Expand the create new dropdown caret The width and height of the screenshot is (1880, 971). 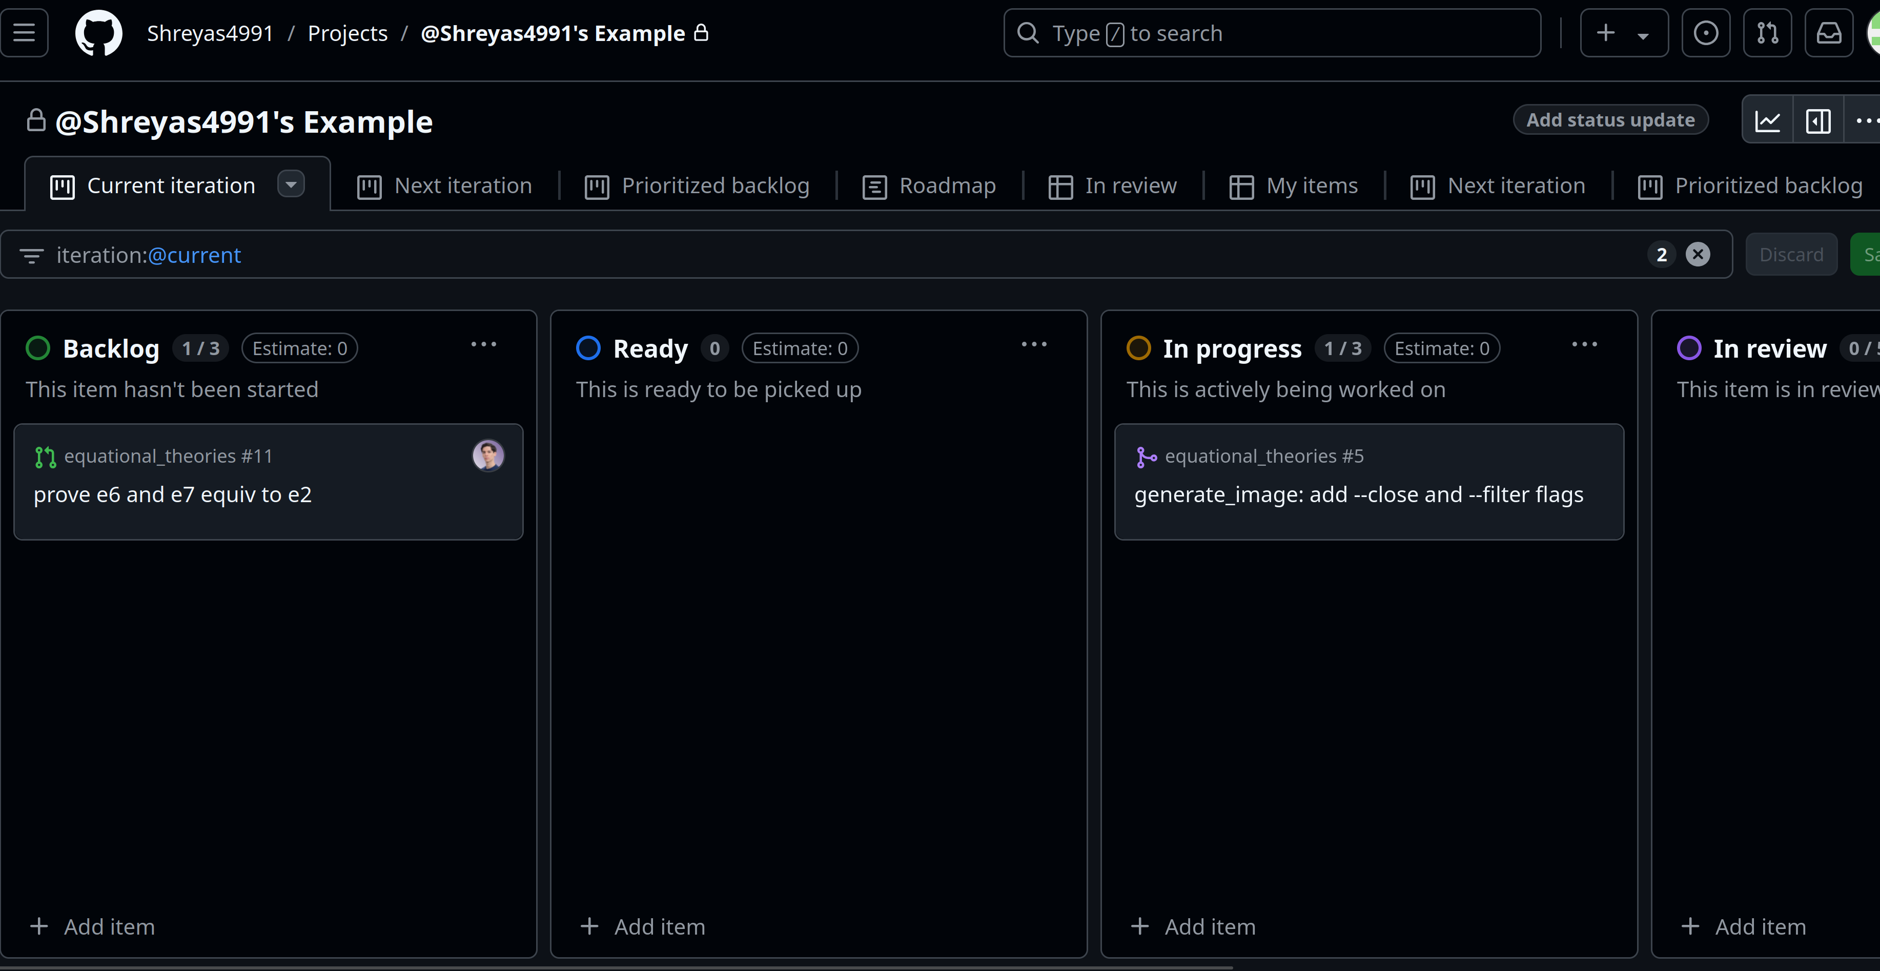1643,35
